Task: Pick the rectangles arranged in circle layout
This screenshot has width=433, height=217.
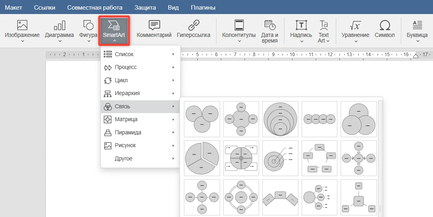Action: click(x=319, y=158)
